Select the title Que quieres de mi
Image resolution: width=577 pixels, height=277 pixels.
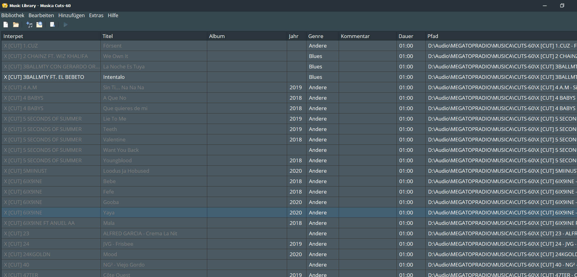125,108
